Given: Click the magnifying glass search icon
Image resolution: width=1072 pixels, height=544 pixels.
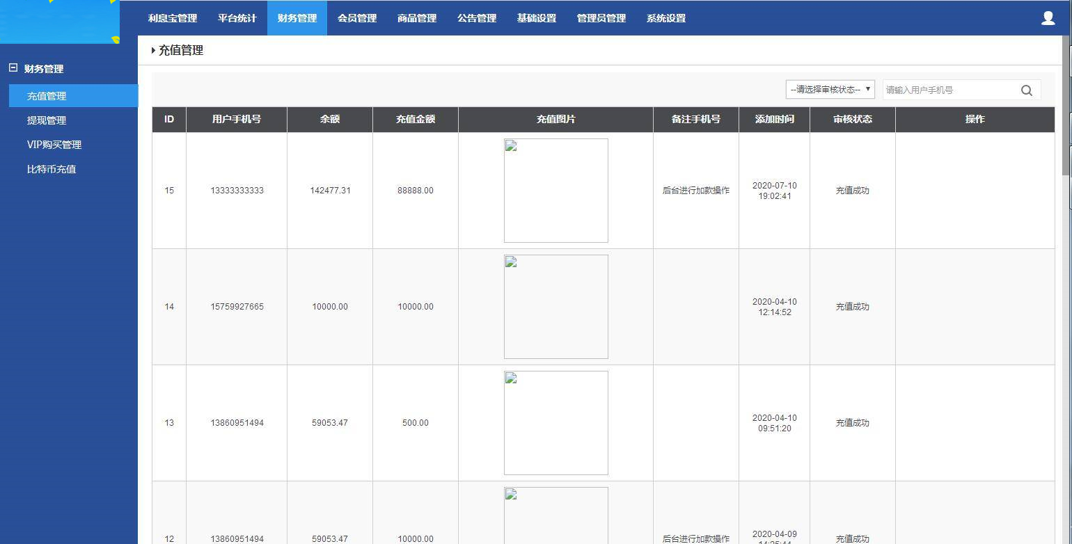Looking at the screenshot, I should (x=1026, y=90).
